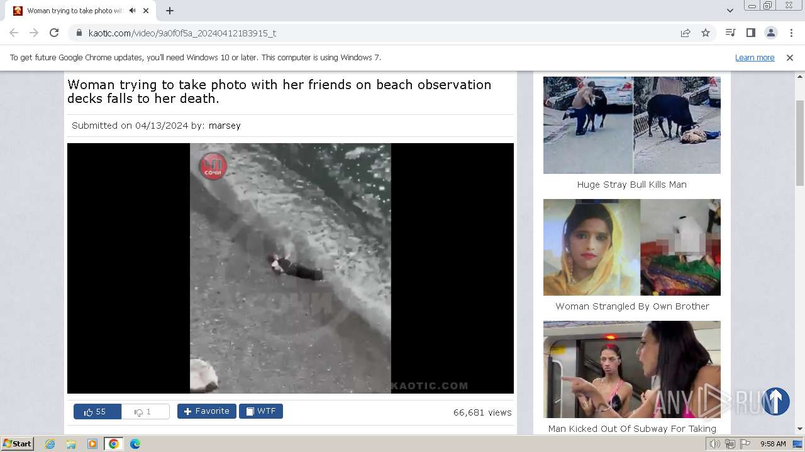Open the Man Kicked Out Of Subway title link
This screenshot has width=805, height=452.
[x=632, y=429]
